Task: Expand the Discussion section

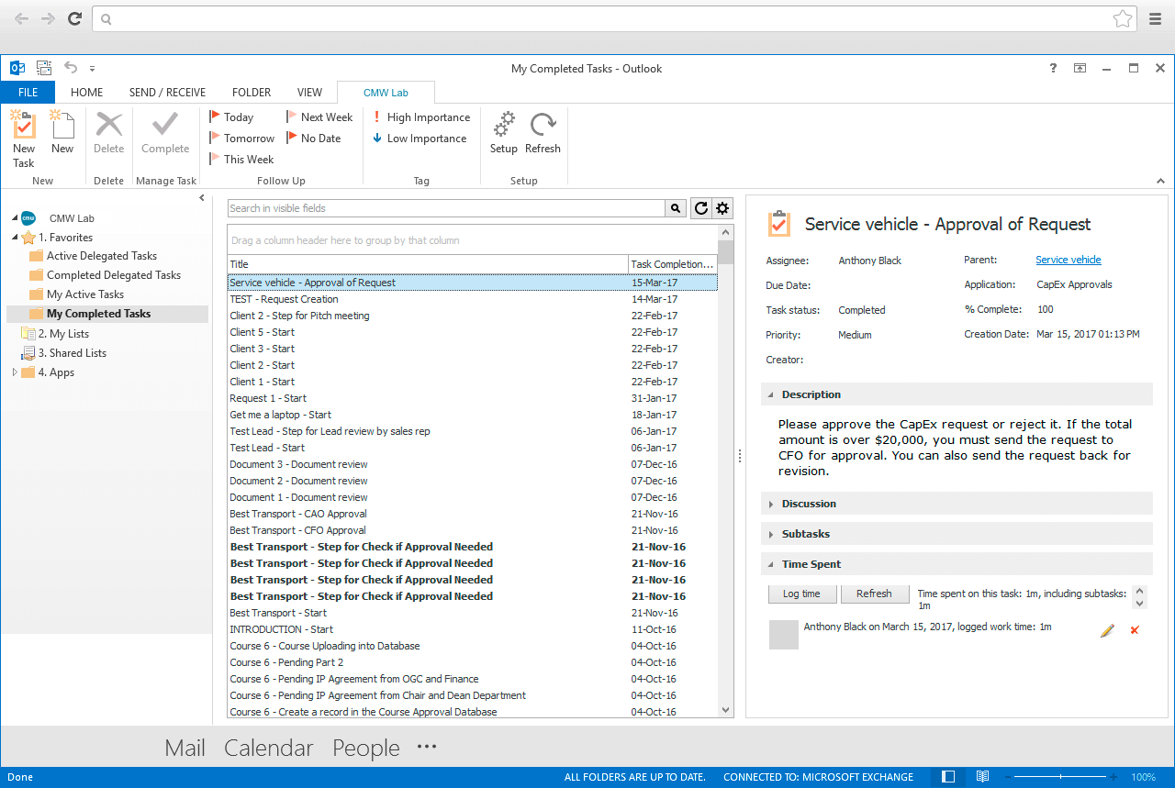Action: (x=770, y=504)
